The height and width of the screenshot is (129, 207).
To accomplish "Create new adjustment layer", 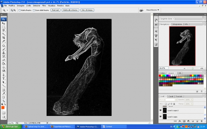I will coord(188,121).
